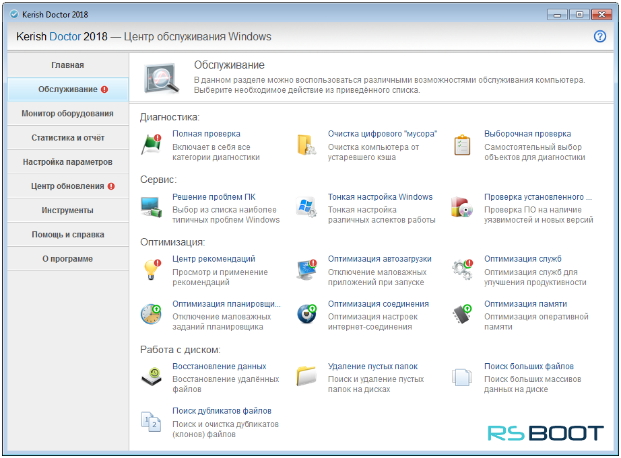The image size is (621, 458).
Task: Click the text "Поиск больших массивов данных на диске"
Action: click(x=532, y=384)
